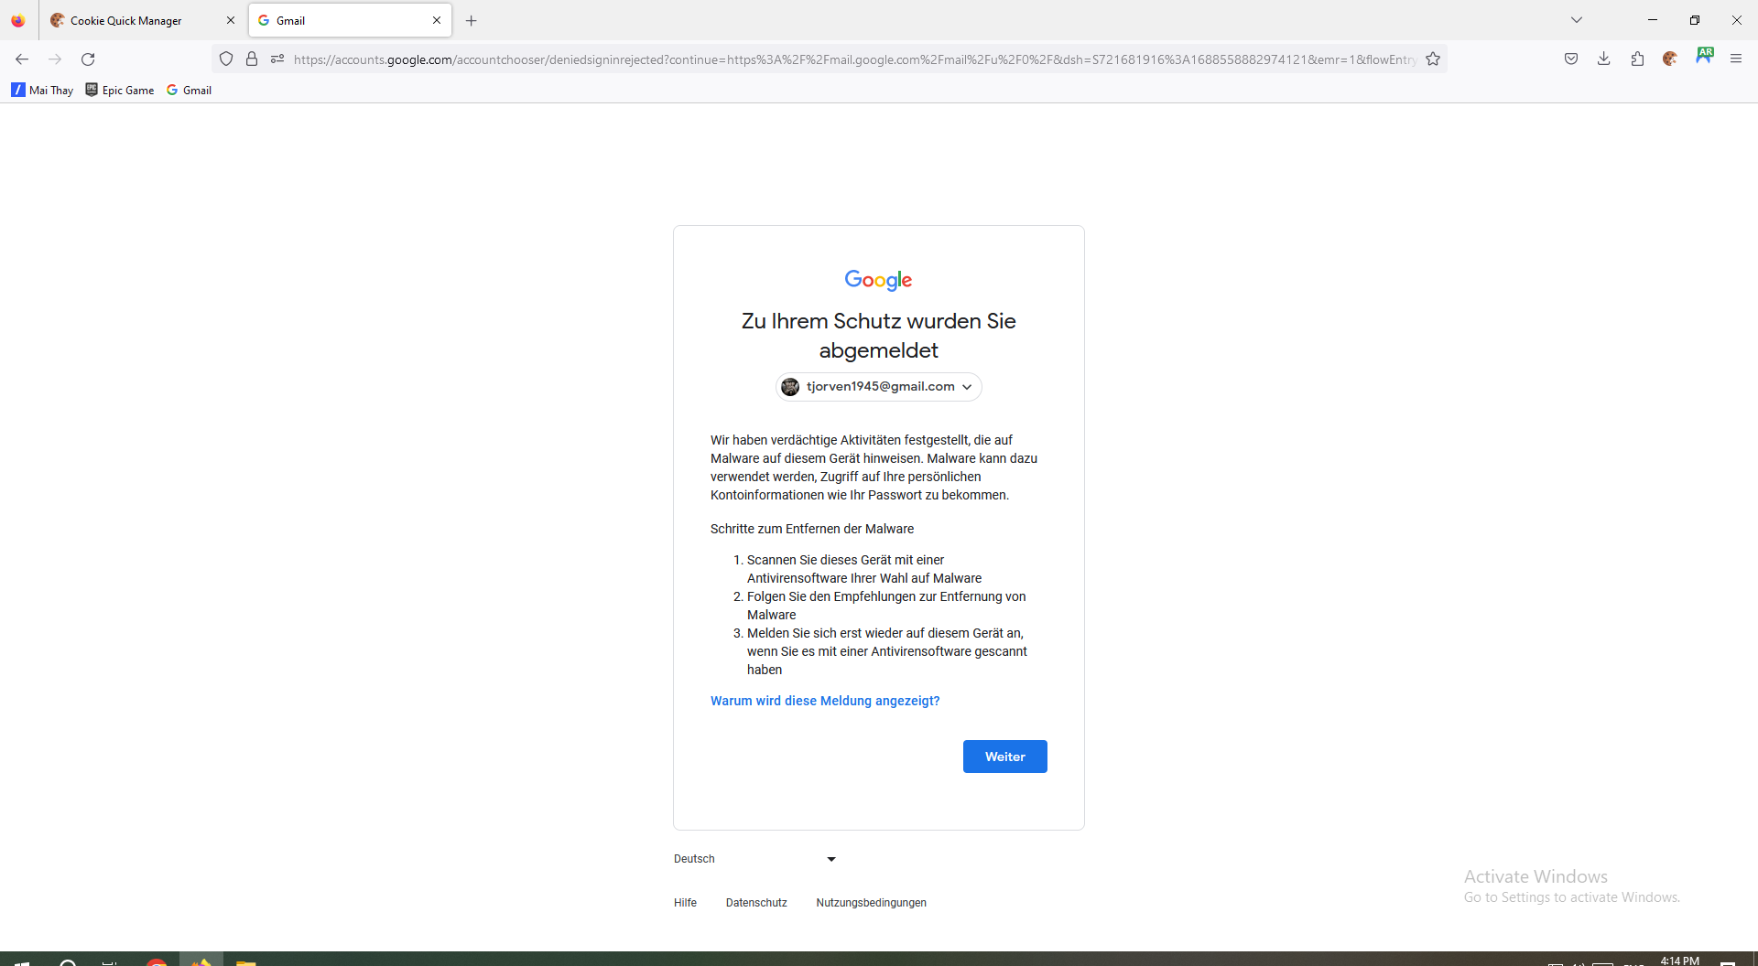Viewport: 1758px width, 966px height.
Task: Expand the tjorven1945@gmail.com account chooser
Action: pyautogui.click(x=879, y=387)
